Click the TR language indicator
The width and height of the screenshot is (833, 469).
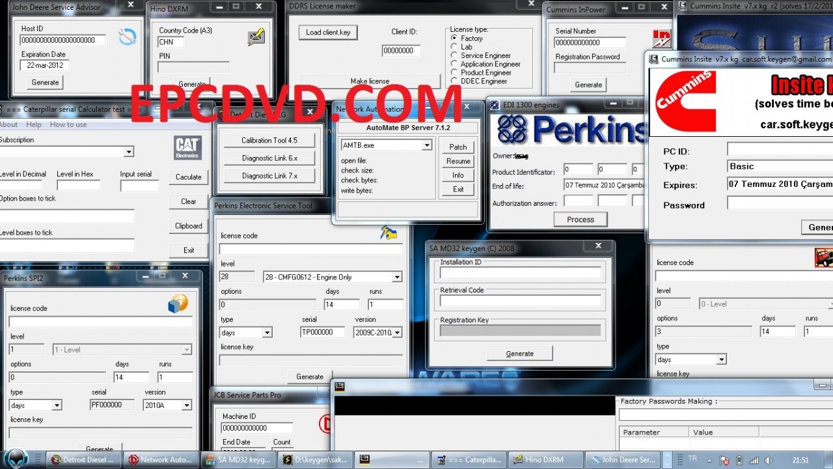point(692,459)
